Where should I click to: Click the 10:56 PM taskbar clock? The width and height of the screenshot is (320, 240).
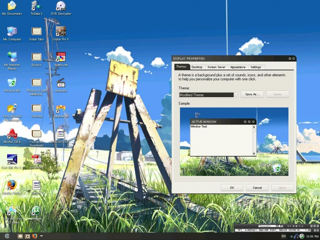(312, 236)
